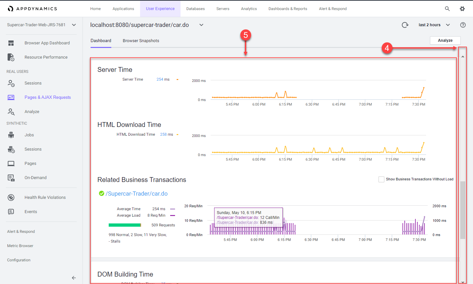Click the yellow HTML Download Time legend swatch
Screen dimensions: 473x284
click(177, 134)
